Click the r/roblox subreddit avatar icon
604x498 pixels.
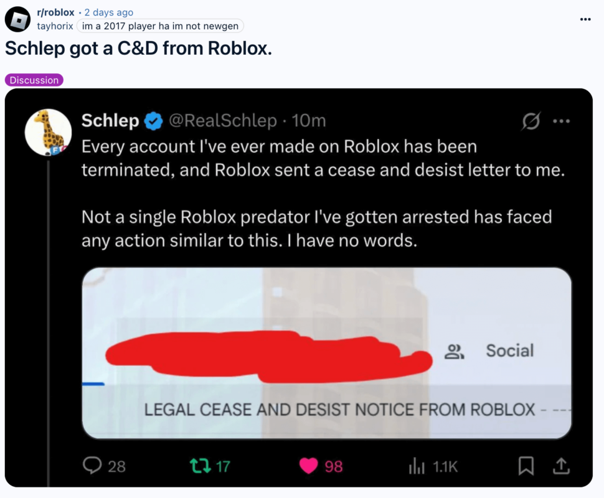pos(17,19)
